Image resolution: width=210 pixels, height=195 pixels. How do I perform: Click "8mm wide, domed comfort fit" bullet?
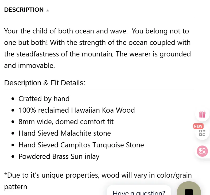point(66,122)
